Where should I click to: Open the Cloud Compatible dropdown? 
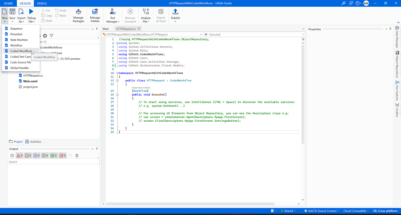(x=355, y=211)
